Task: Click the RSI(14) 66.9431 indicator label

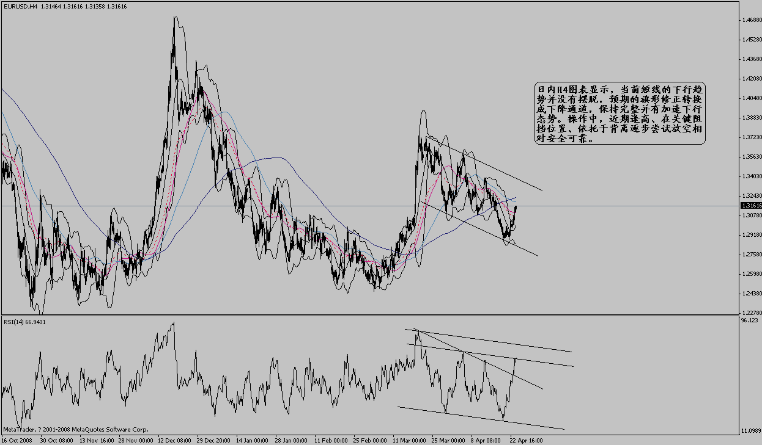Action: [25, 321]
